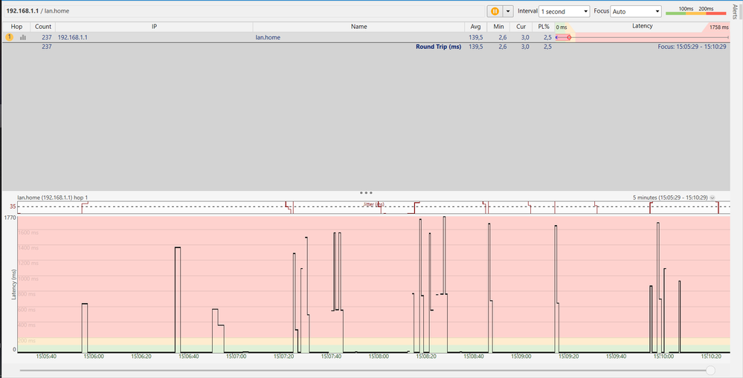
Task: Sort by the Count column header
Action: click(x=43, y=26)
